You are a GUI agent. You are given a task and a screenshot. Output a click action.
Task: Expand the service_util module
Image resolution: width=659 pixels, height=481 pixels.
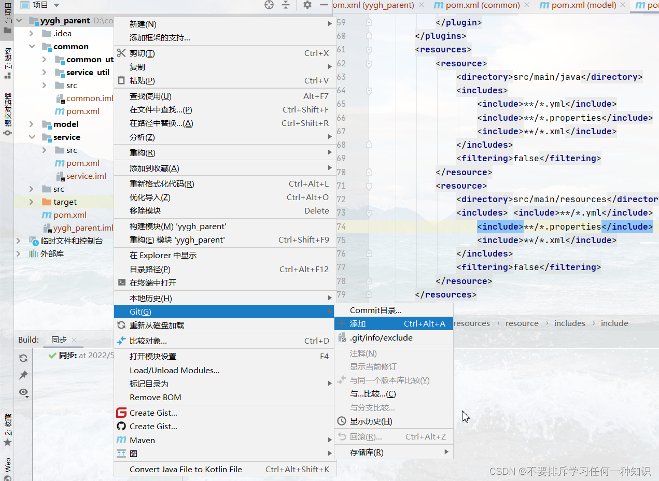(x=45, y=73)
